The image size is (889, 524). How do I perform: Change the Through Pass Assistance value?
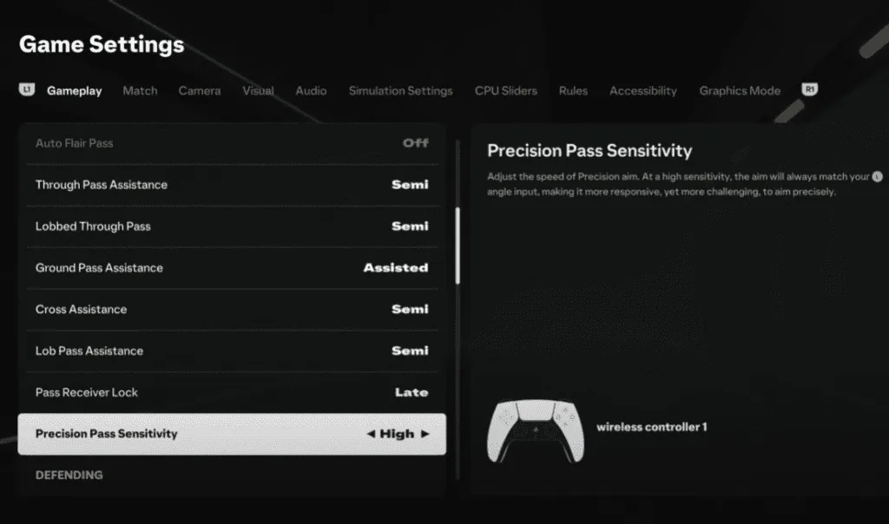pyautogui.click(x=410, y=185)
